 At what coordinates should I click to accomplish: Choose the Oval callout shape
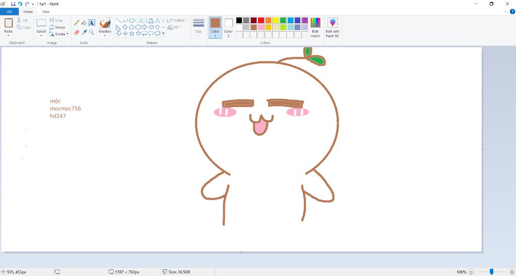click(x=151, y=33)
